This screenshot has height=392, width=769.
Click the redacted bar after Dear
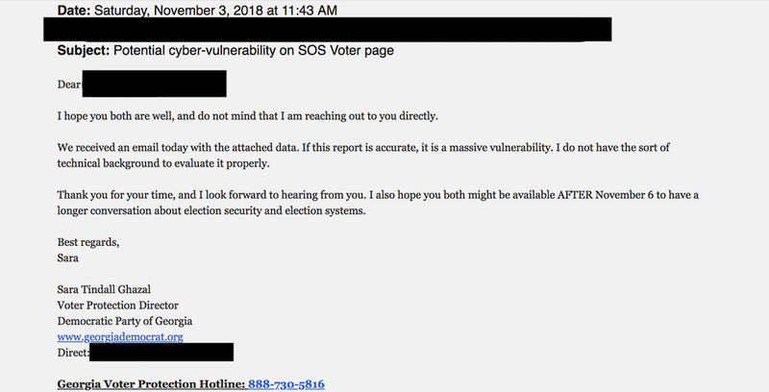point(155,84)
